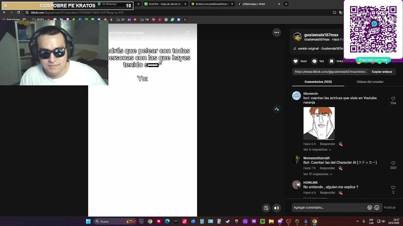Click Responder on tiburoncin's comment
Screen dimensions: 403x226
[x=327, y=144]
